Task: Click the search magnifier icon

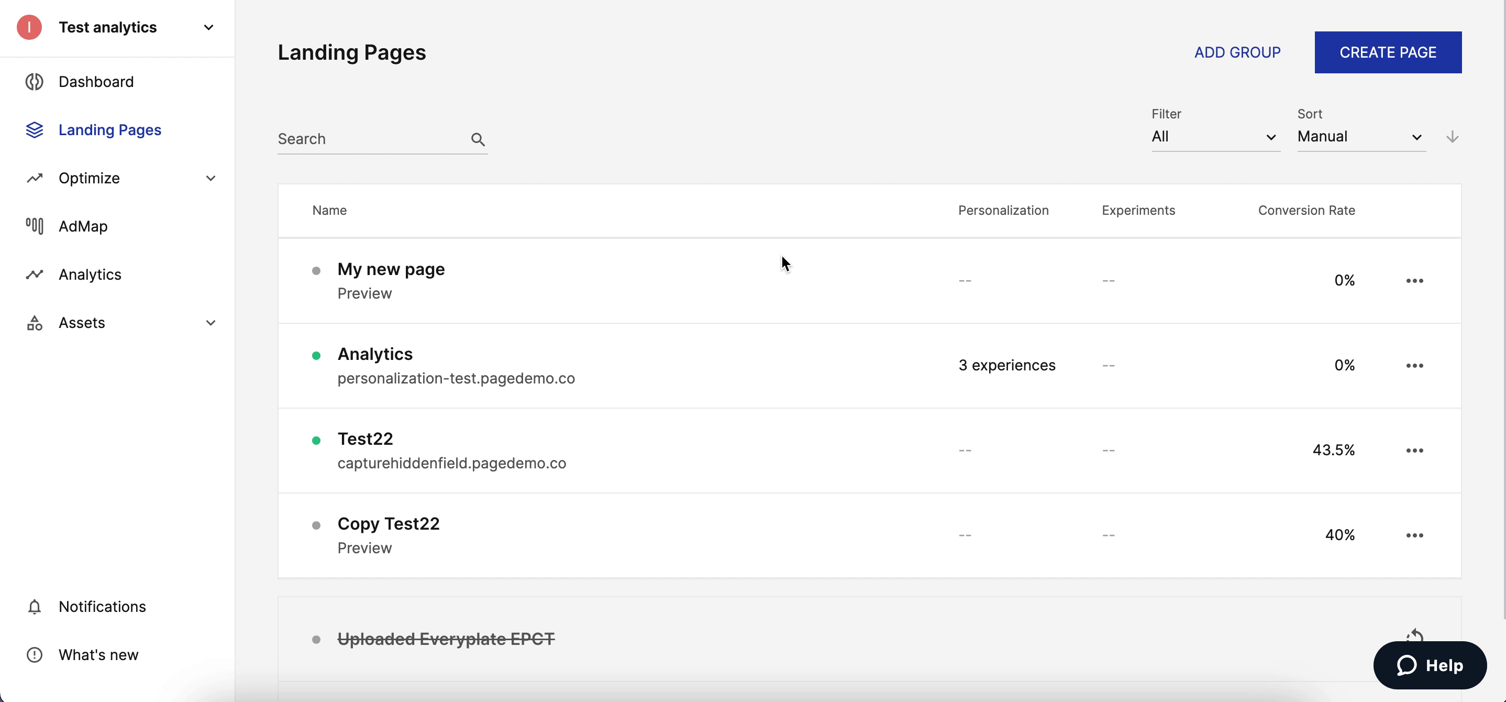Action: pos(477,139)
